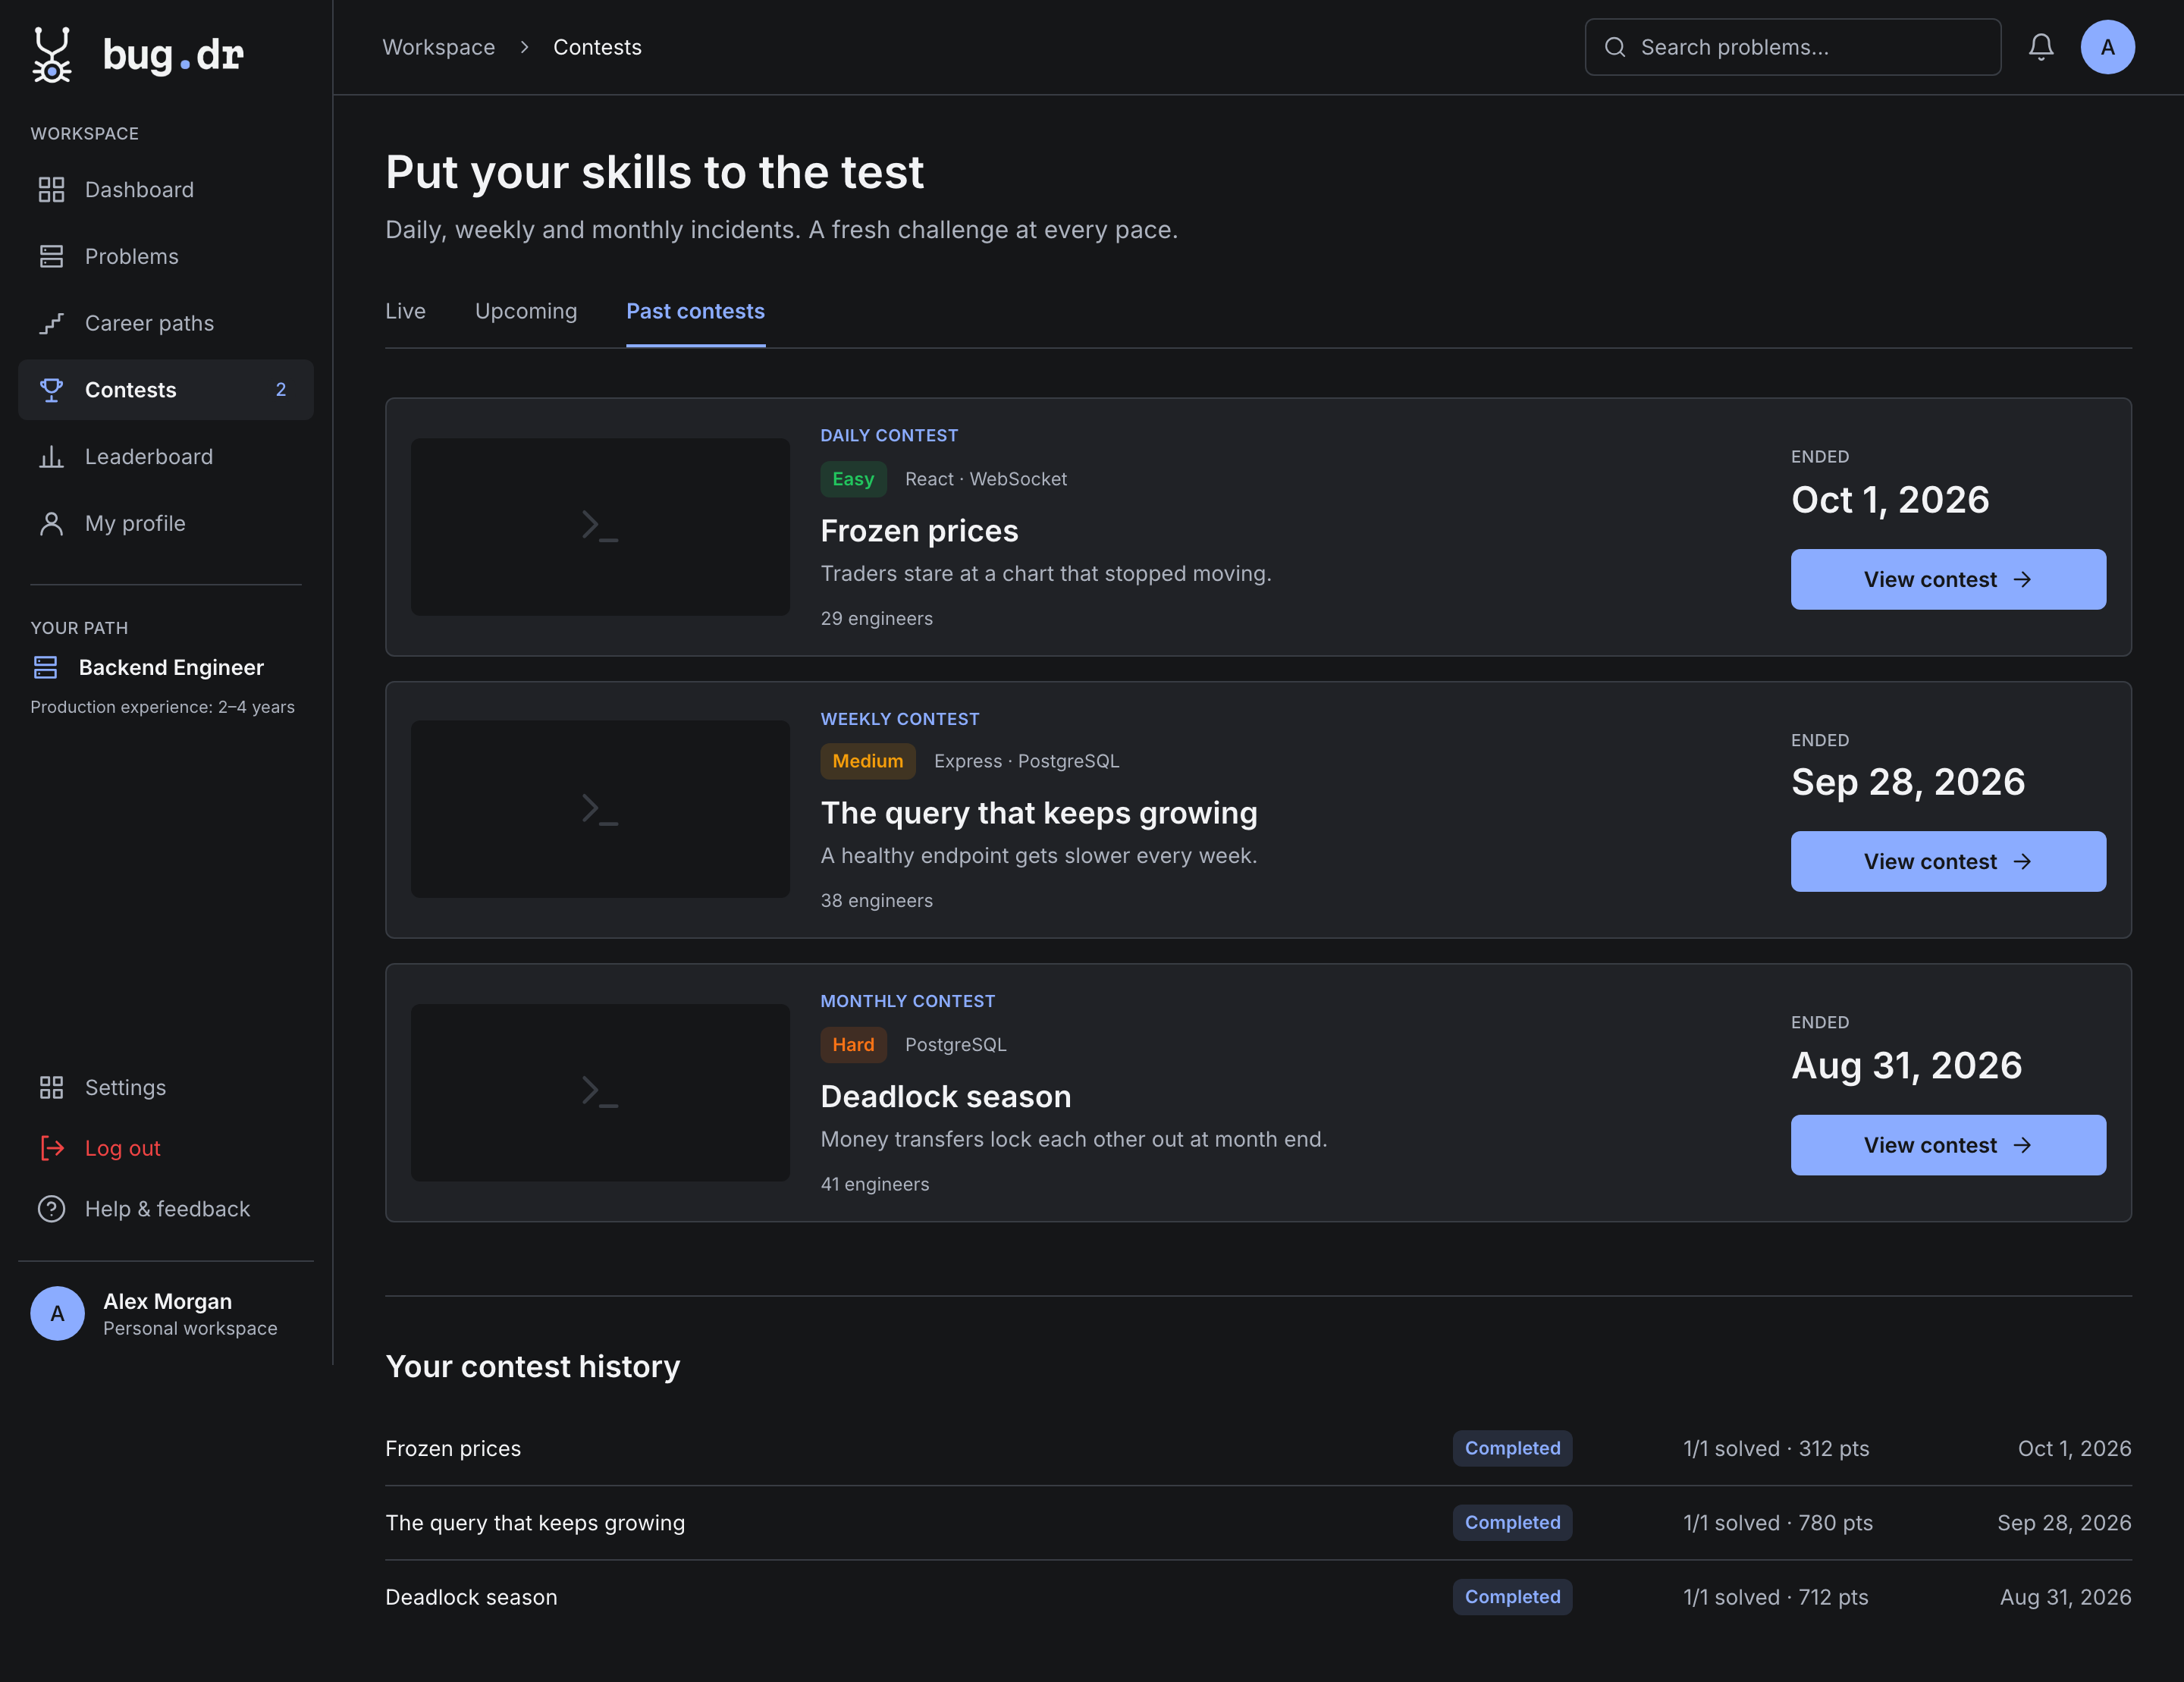Focus the Search problems field
This screenshot has width=2184, height=1682.
pyautogui.click(x=1792, y=47)
